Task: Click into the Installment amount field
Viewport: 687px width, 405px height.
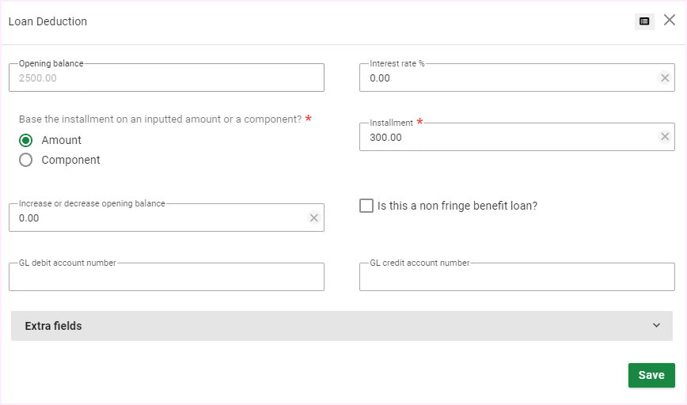Action: pos(507,138)
